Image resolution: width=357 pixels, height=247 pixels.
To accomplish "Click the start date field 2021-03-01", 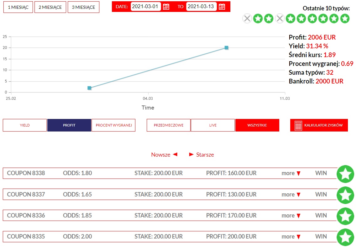I will pyautogui.click(x=146, y=7).
